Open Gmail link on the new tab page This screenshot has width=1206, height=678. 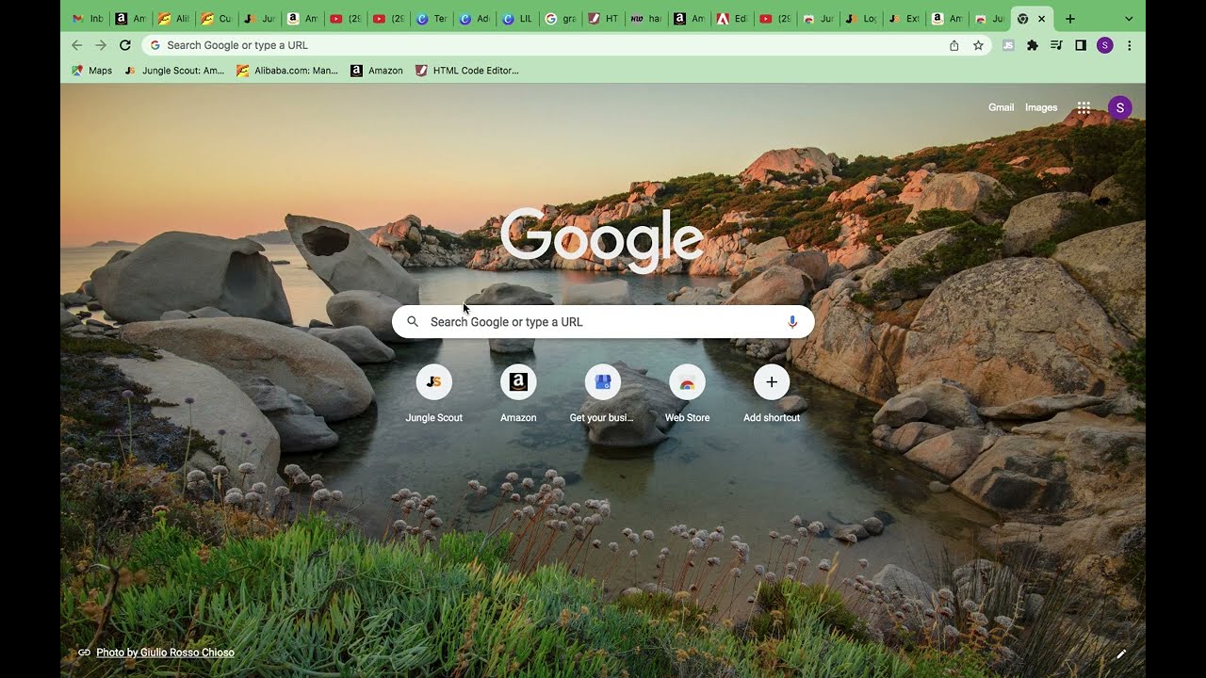pos(1001,107)
